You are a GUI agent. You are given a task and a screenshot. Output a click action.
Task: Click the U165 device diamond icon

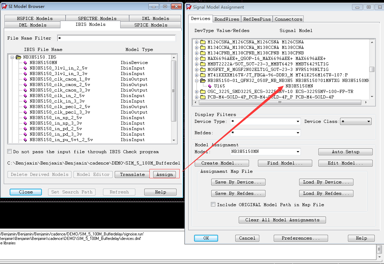210,86
